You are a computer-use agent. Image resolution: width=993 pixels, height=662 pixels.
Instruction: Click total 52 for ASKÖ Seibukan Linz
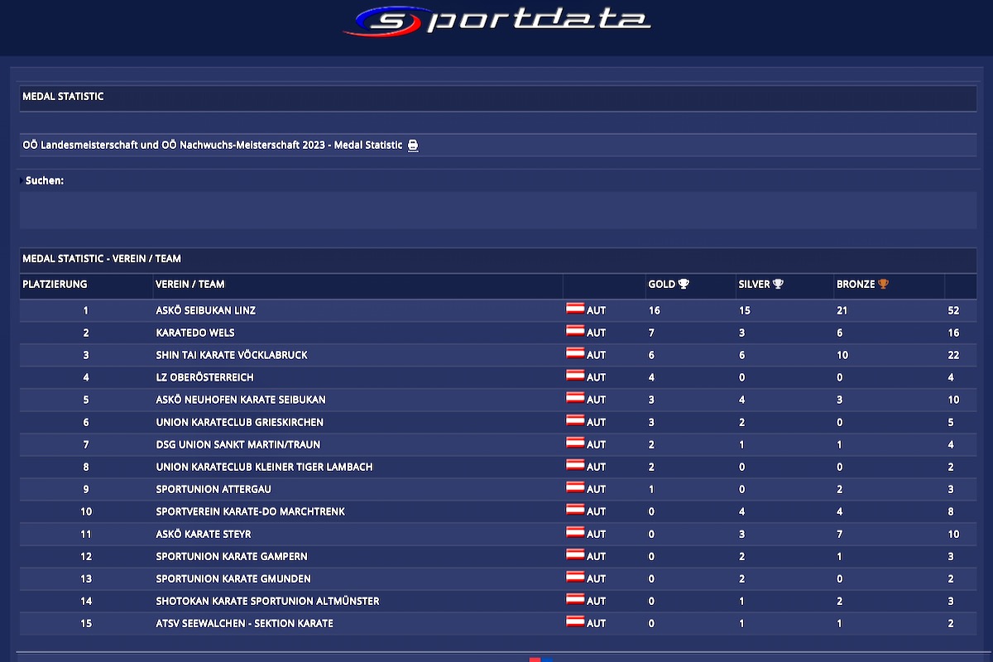click(x=953, y=311)
